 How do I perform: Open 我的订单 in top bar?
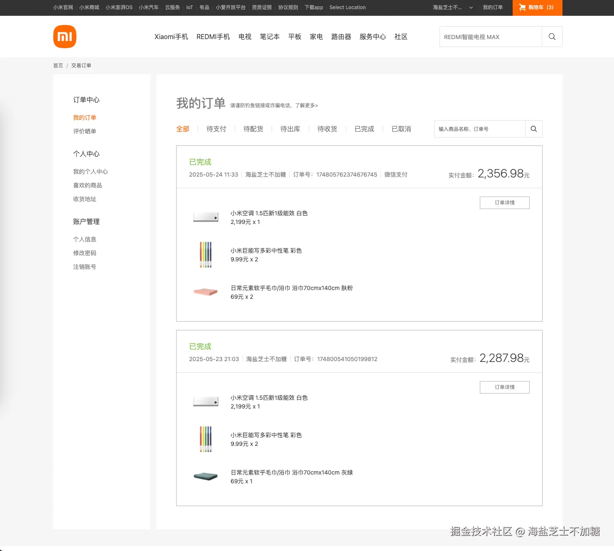tap(493, 7)
